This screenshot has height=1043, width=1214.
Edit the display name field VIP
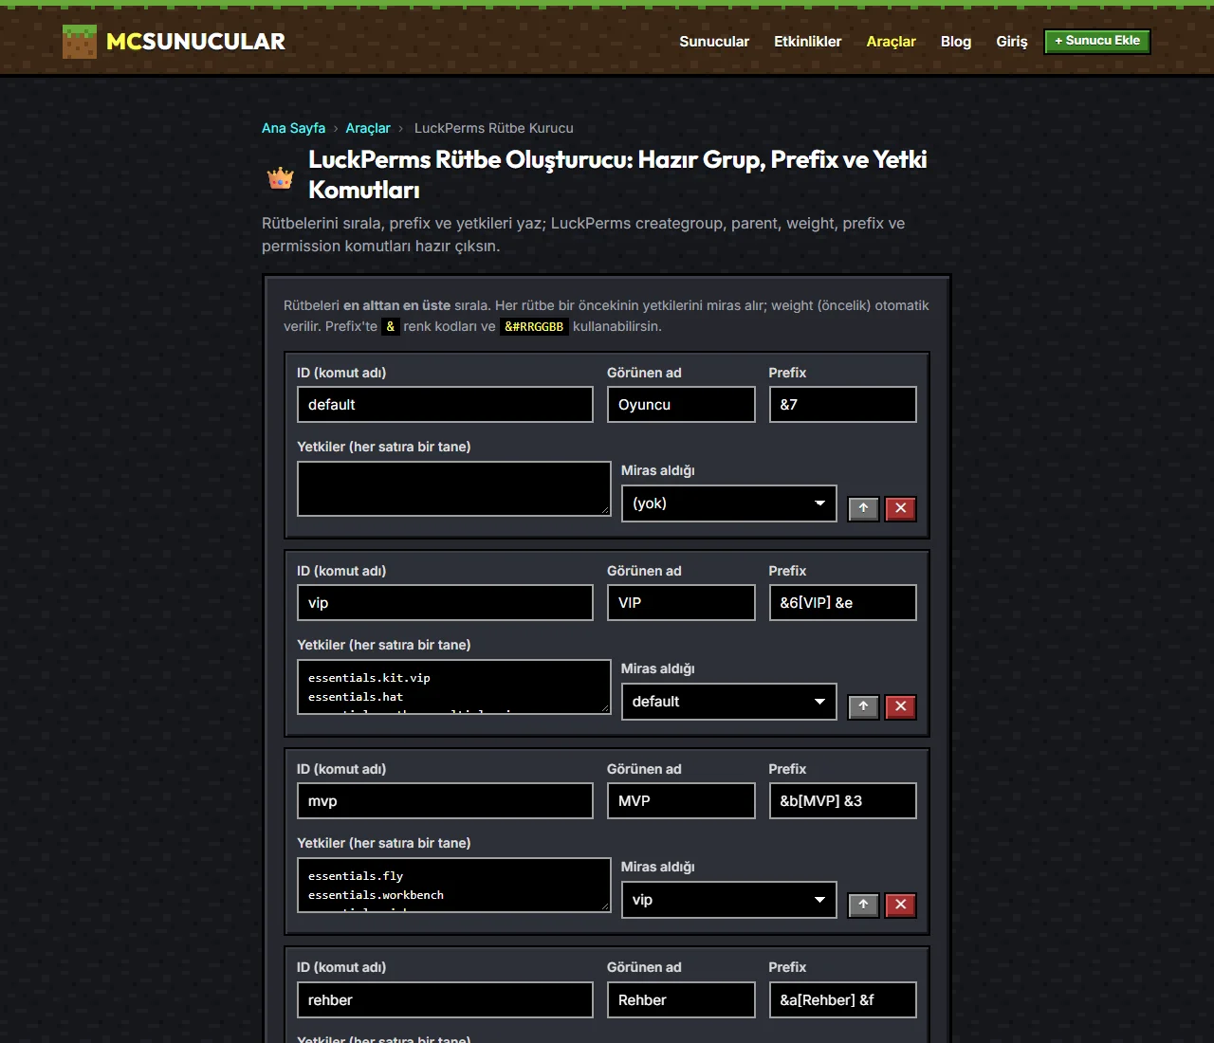coord(681,603)
